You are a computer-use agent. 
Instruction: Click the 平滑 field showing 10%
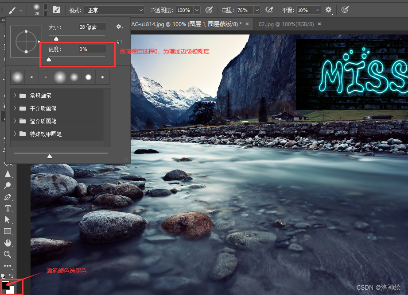coord(305,10)
